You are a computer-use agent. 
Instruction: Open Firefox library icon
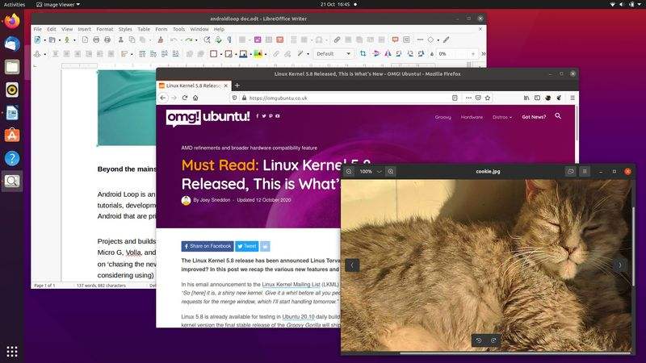coord(526,98)
